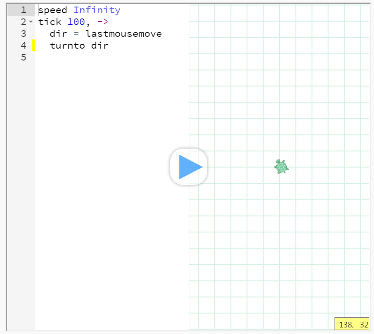Click line number 3 in the gutter

click(x=23, y=34)
